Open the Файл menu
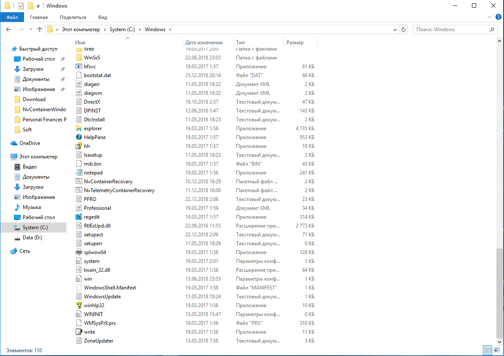 point(12,17)
